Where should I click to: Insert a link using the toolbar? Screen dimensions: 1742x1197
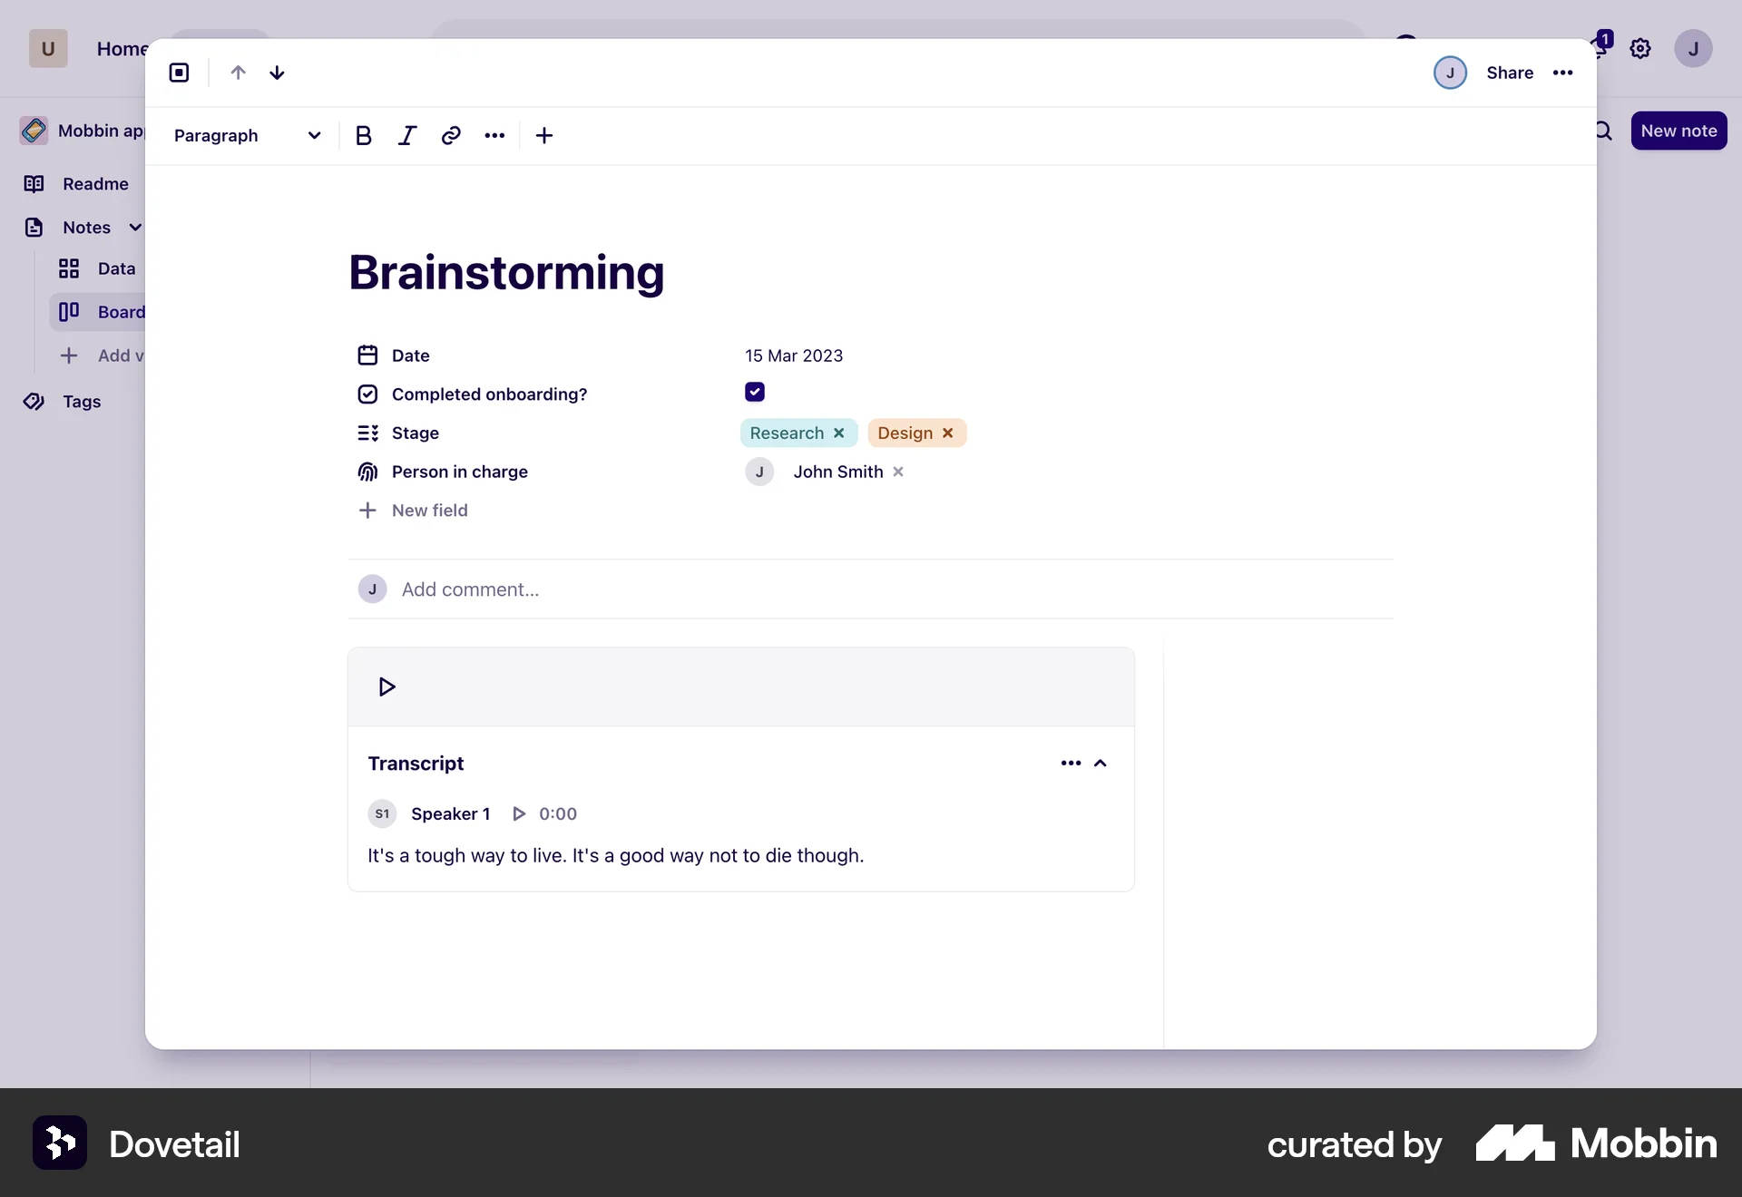point(451,136)
